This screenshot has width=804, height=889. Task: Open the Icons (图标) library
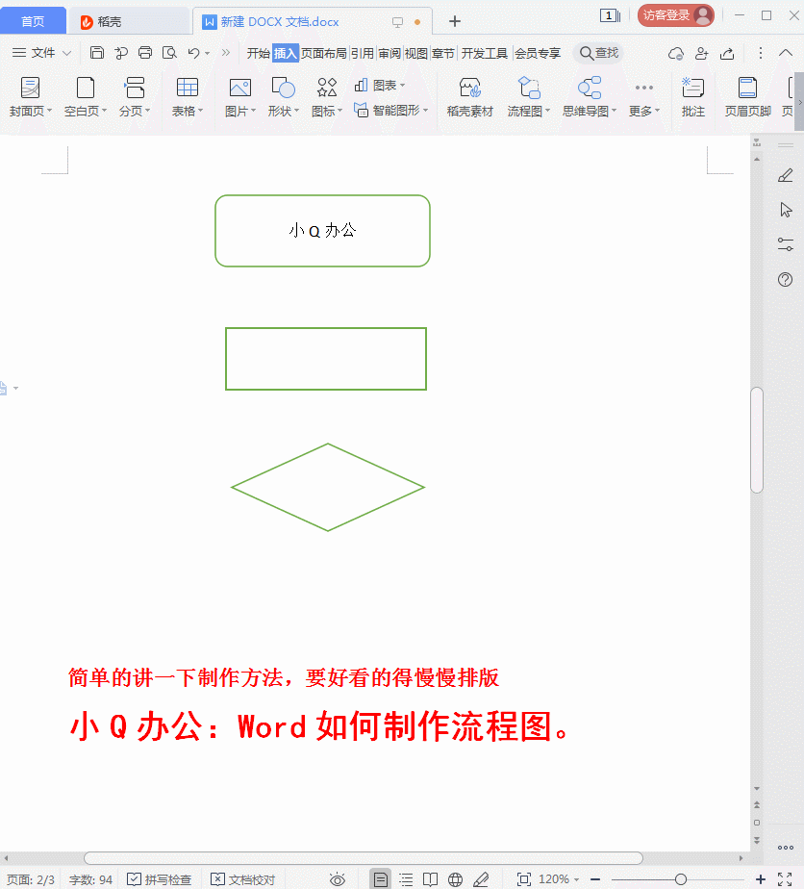pos(327,97)
